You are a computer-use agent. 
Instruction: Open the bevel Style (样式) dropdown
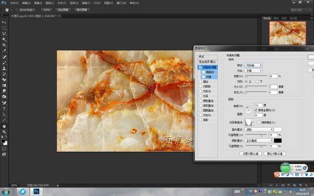(x=254, y=65)
